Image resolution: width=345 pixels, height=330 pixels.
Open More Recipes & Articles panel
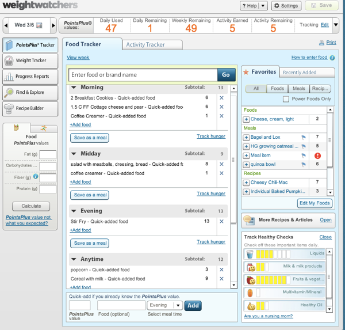pyautogui.click(x=325, y=220)
